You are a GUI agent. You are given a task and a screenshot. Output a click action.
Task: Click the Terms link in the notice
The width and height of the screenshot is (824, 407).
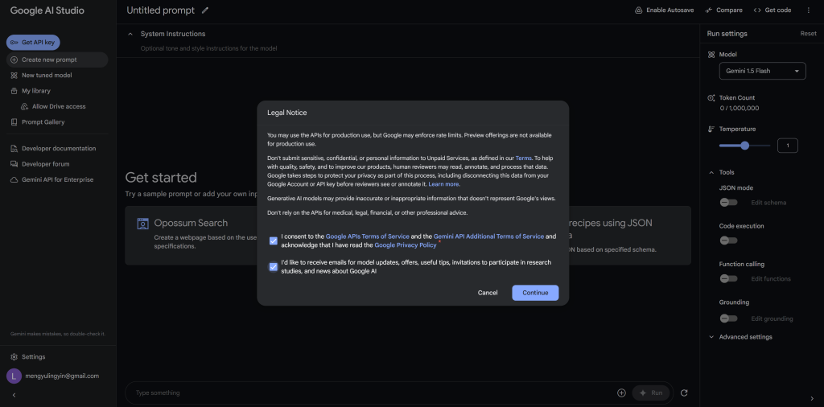click(523, 158)
